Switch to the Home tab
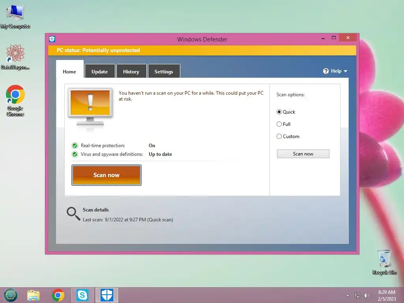The width and height of the screenshot is (404, 303). [69, 71]
